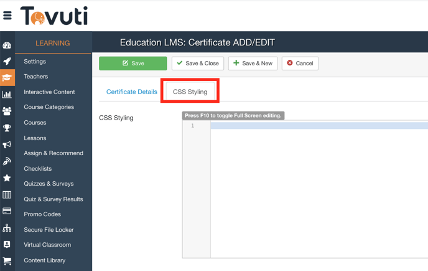This screenshot has width=428, height=271.
Task: Open Settings in Learning menu
Action: [35, 62]
